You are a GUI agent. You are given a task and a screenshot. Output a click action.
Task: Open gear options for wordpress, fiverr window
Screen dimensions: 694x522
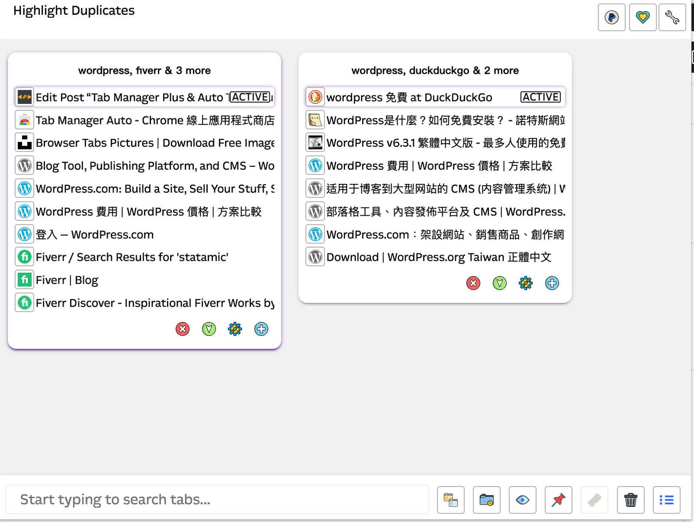point(235,329)
